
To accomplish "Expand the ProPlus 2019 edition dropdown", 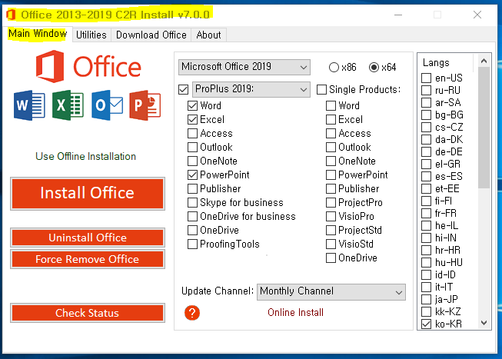I will (251, 89).
